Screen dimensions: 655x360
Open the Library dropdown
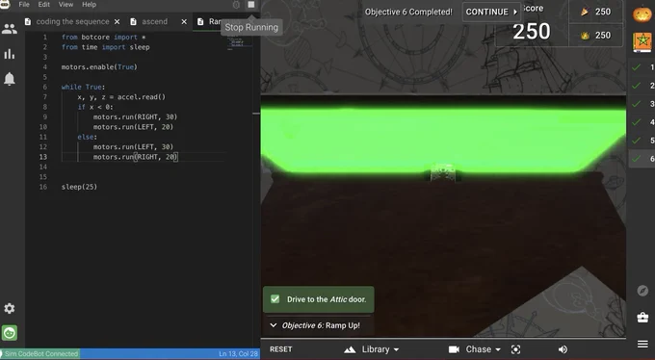click(380, 349)
